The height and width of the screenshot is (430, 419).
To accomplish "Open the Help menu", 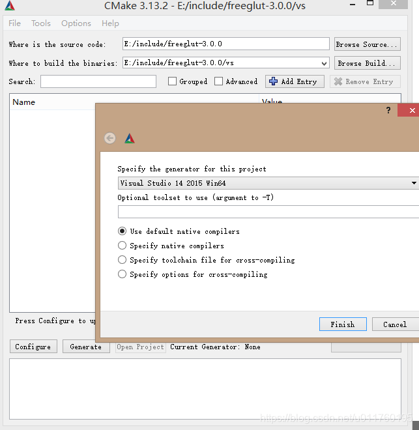I will click(x=110, y=23).
